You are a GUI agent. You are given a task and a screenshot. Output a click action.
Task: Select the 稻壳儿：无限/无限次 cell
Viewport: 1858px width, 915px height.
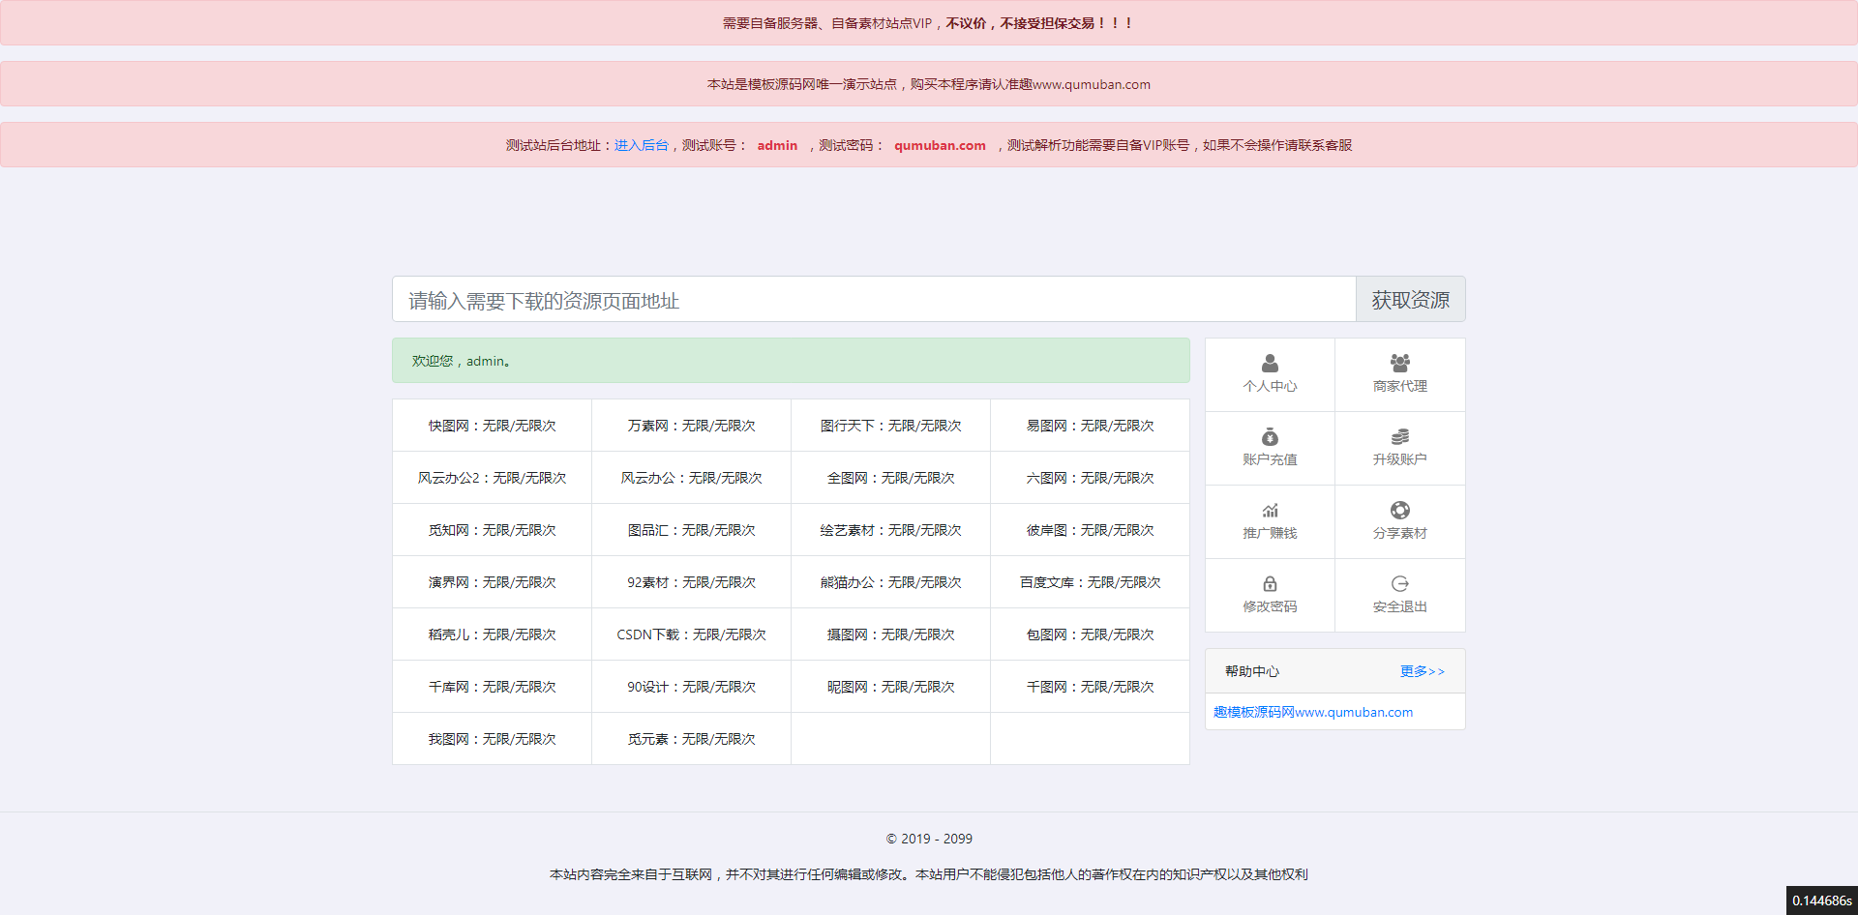point(492,635)
